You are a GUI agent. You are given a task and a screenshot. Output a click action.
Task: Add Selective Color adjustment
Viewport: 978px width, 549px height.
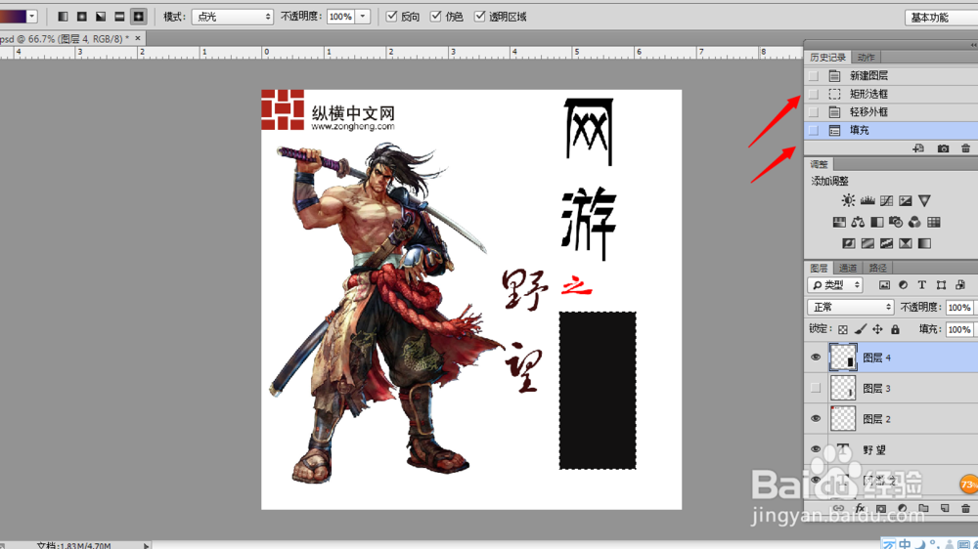point(905,243)
